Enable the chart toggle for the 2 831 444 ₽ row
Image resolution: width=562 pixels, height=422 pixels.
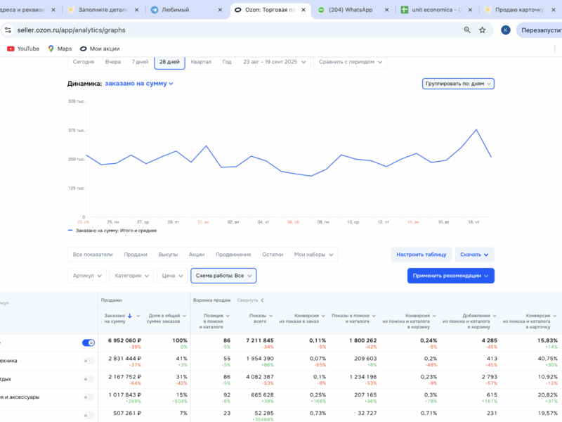click(x=89, y=361)
